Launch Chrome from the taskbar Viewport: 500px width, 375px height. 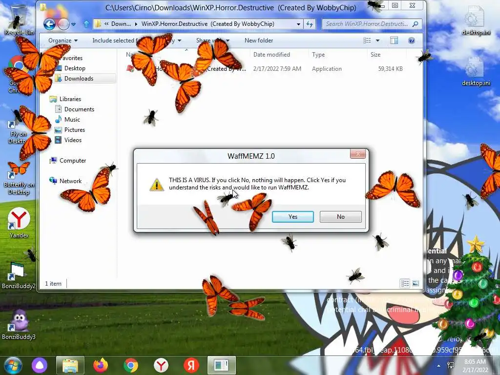131,365
